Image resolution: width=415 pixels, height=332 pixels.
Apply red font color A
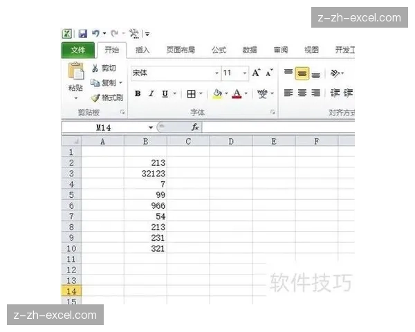[x=237, y=94]
